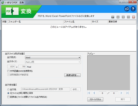Add a file with the plus icon

113,17
